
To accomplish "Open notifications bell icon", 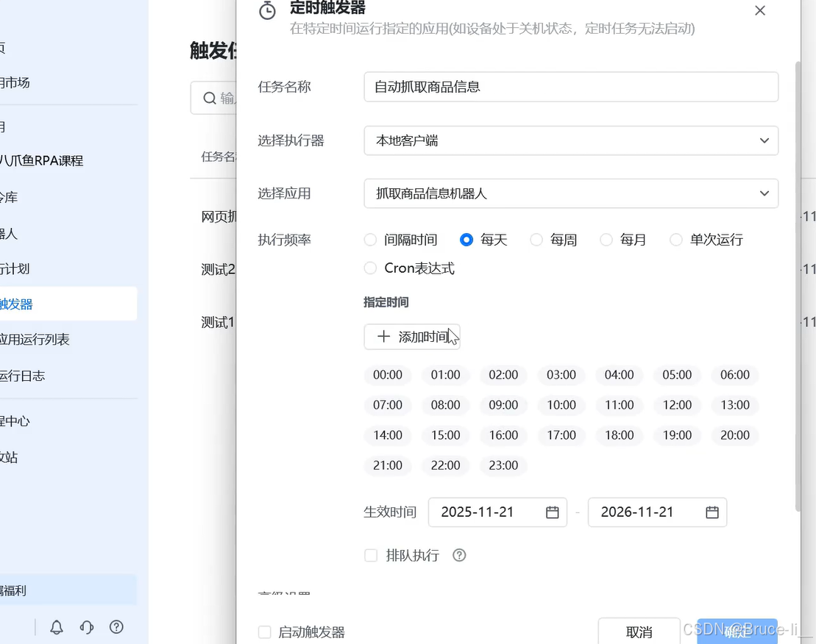I will (57, 627).
